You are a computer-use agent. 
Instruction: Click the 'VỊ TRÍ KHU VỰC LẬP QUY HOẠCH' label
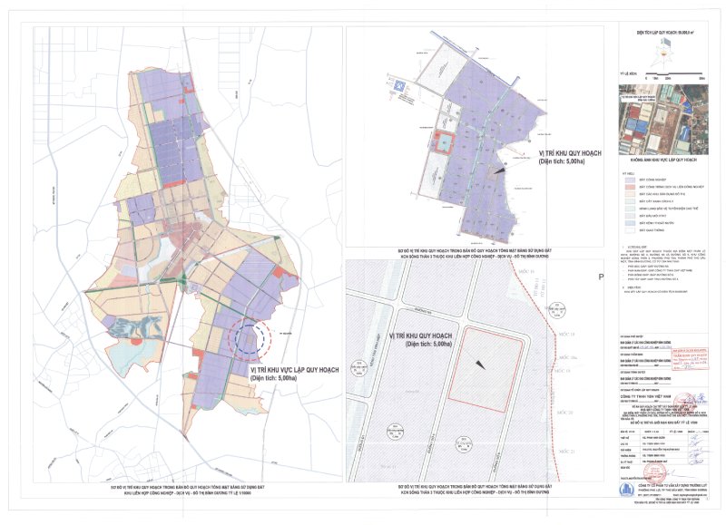(x=294, y=370)
